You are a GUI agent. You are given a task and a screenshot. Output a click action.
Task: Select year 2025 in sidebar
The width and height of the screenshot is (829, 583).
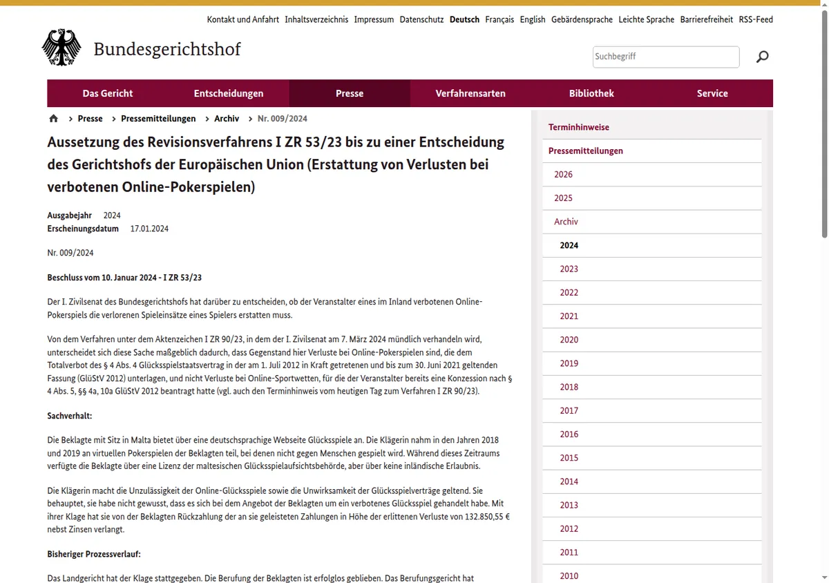pyautogui.click(x=652, y=198)
